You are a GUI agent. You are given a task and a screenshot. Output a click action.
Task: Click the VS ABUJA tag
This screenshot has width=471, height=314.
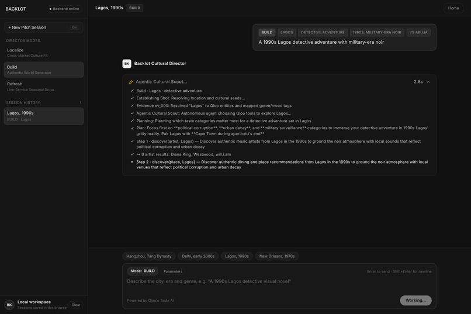[x=418, y=32]
